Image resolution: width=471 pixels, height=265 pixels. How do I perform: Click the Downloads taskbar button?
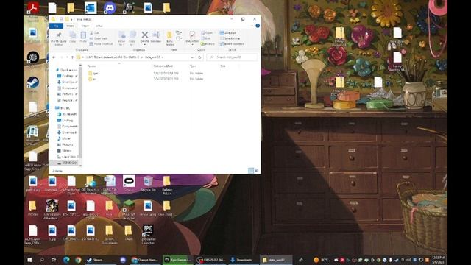click(243, 260)
